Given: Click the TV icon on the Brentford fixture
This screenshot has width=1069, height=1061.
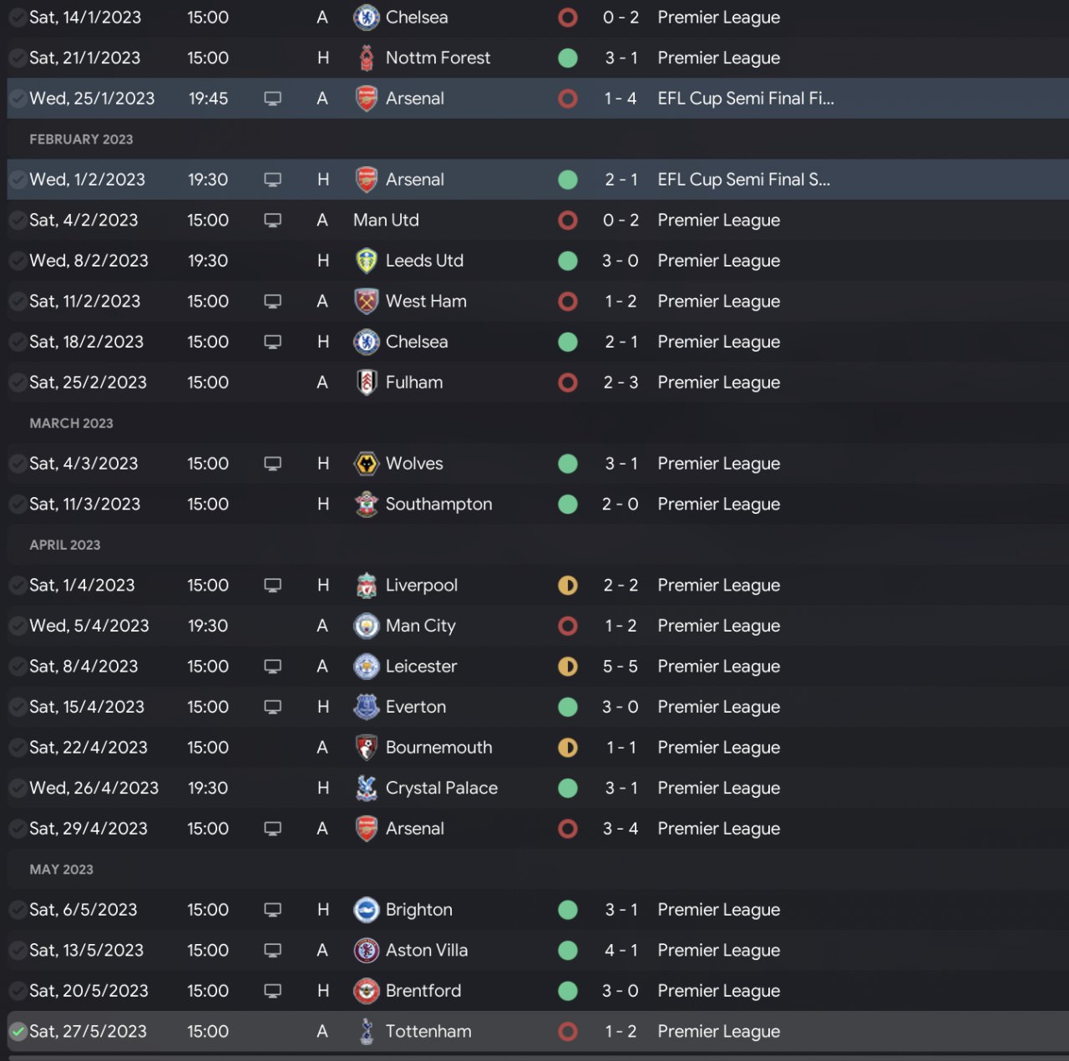Looking at the screenshot, I should click(x=272, y=991).
